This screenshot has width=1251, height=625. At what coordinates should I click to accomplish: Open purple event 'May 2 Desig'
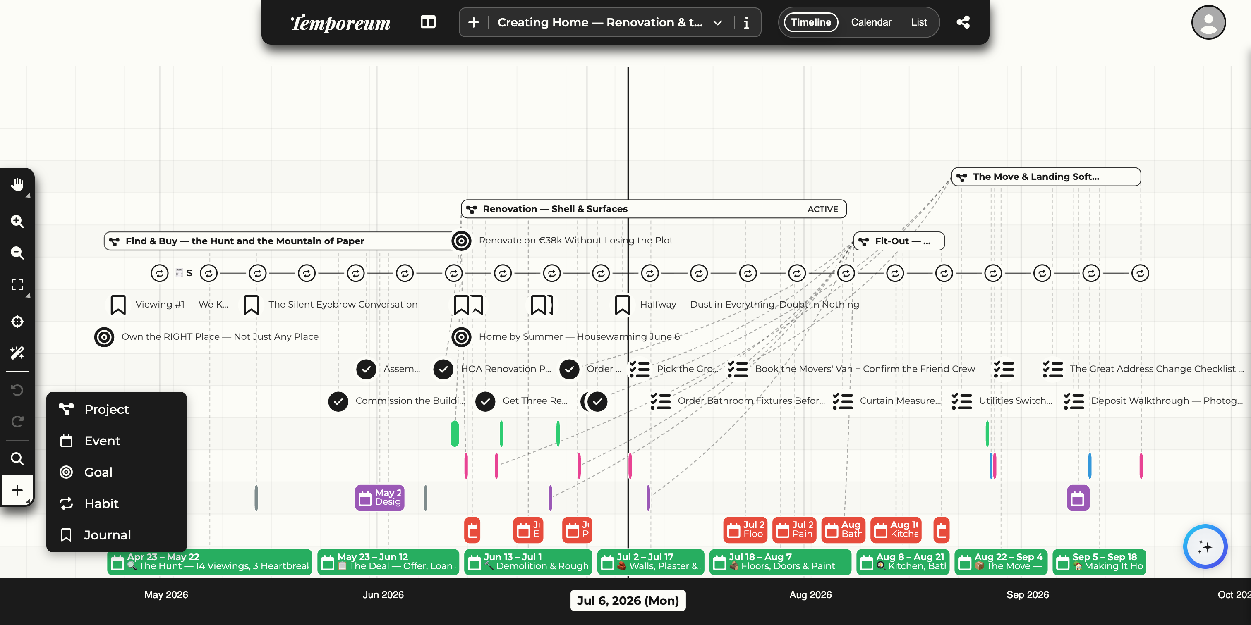[380, 498]
